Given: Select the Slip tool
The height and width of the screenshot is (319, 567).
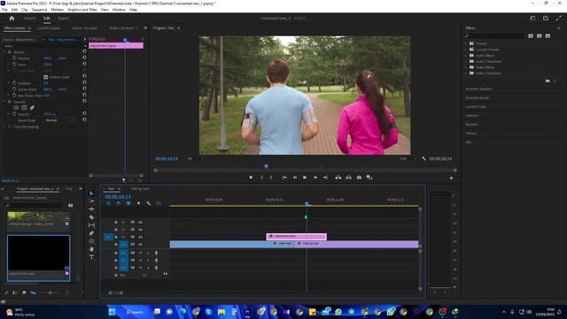Looking at the screenshot, I should click(x=91, y=225).
